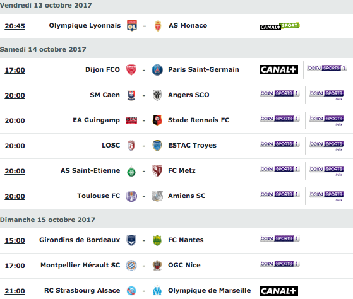Image resolution: width=353 pixels, height=299 pixels.
Task: Click the AS Monaco club crest
Action: tap(158, 26)
